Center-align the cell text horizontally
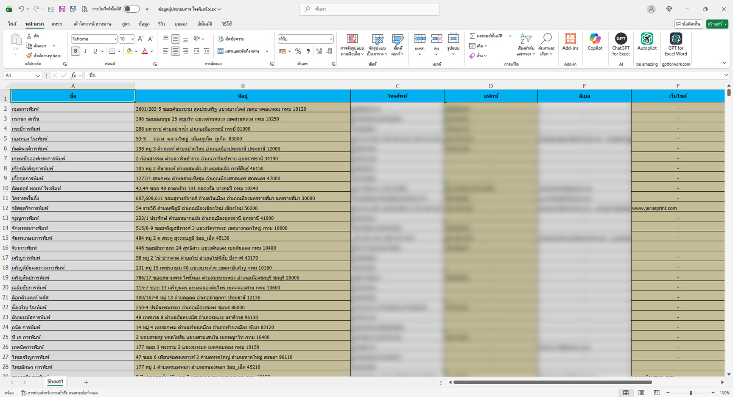Image resolution: width=733 pixels, height=397 pixels. (175, 51)
